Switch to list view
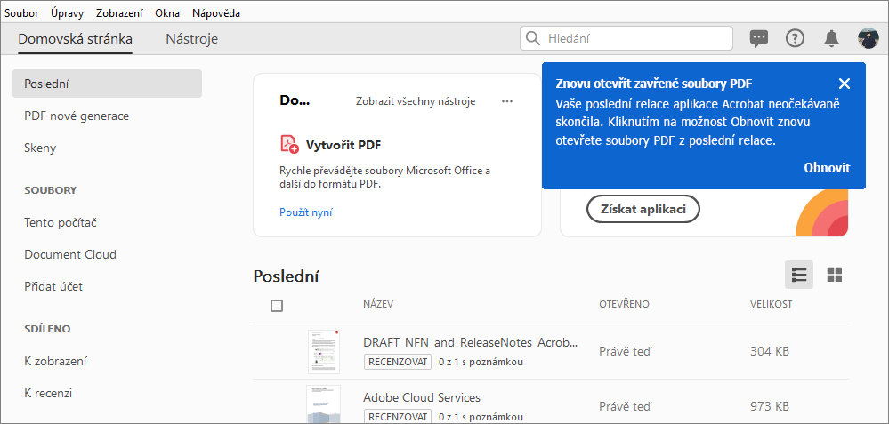This screenshot has height=424, width=889. 799,275
